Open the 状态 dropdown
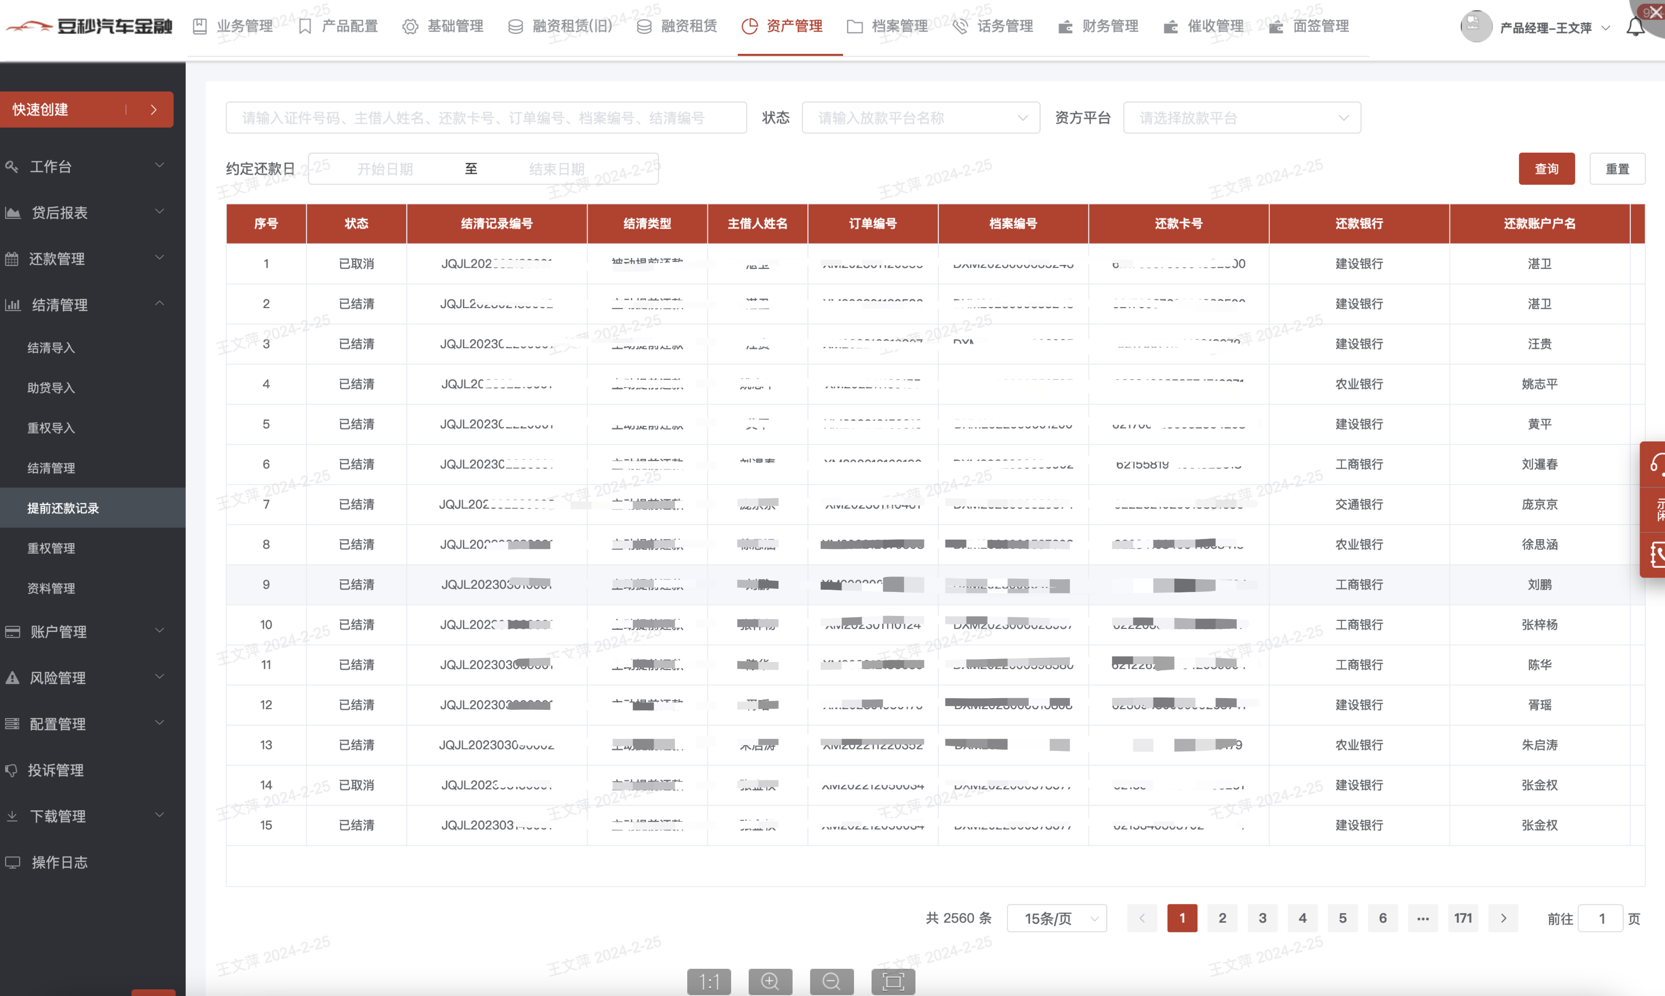 [920, 118]
